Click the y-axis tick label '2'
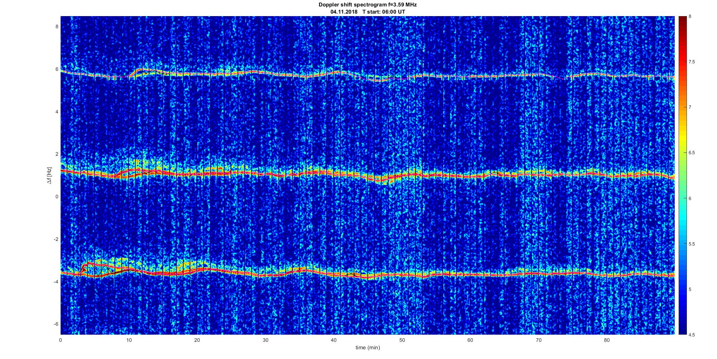Screen dimensions: 717x359 pos(57,154)
